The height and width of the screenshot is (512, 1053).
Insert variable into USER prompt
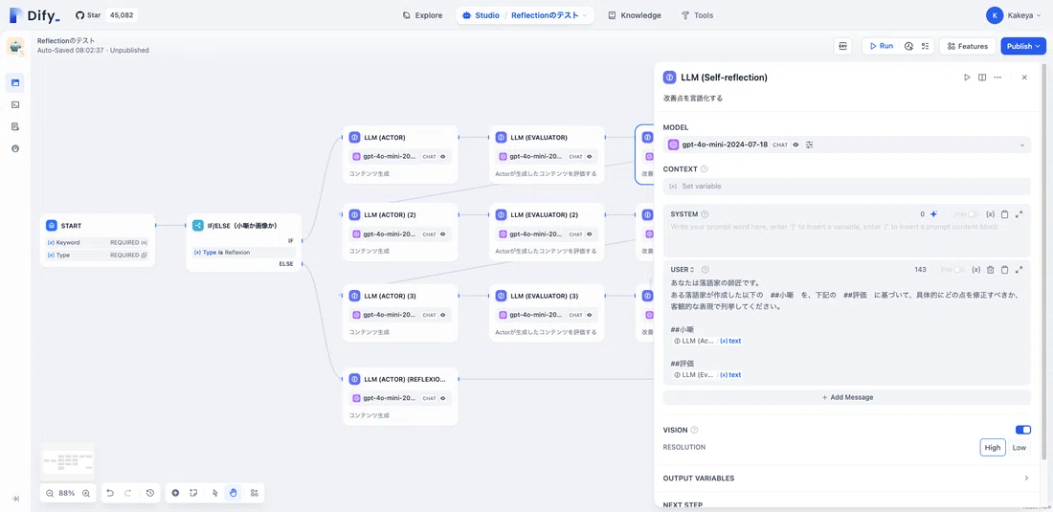(x=975, y=270)
